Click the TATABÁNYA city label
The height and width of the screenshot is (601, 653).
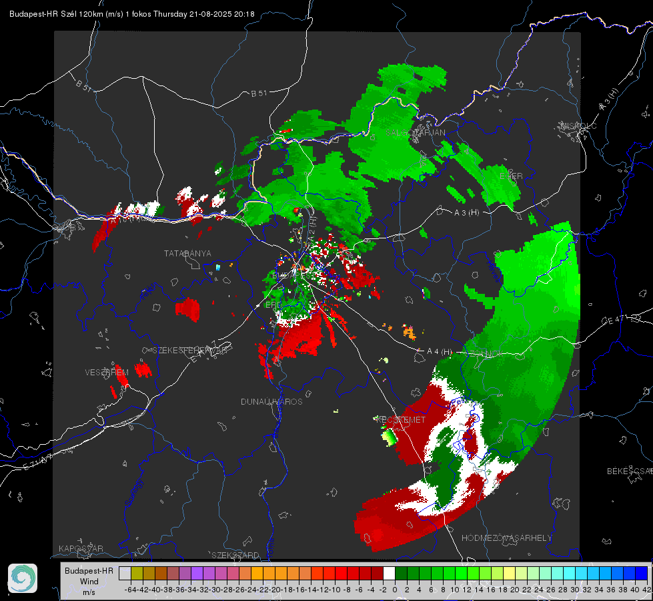187,254
